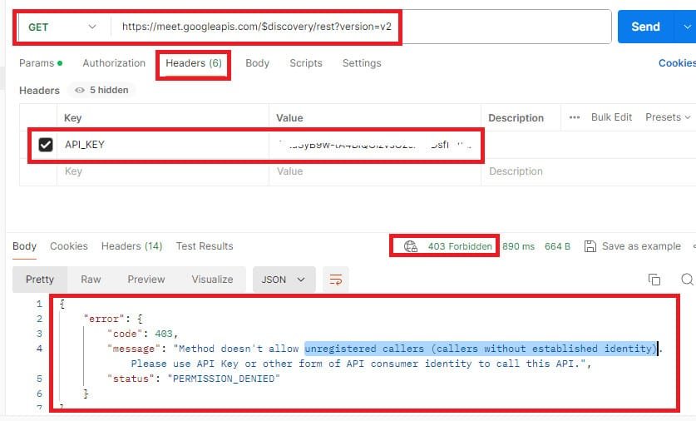
Task: Open the Presets dropdown
Action: point(669,117)
